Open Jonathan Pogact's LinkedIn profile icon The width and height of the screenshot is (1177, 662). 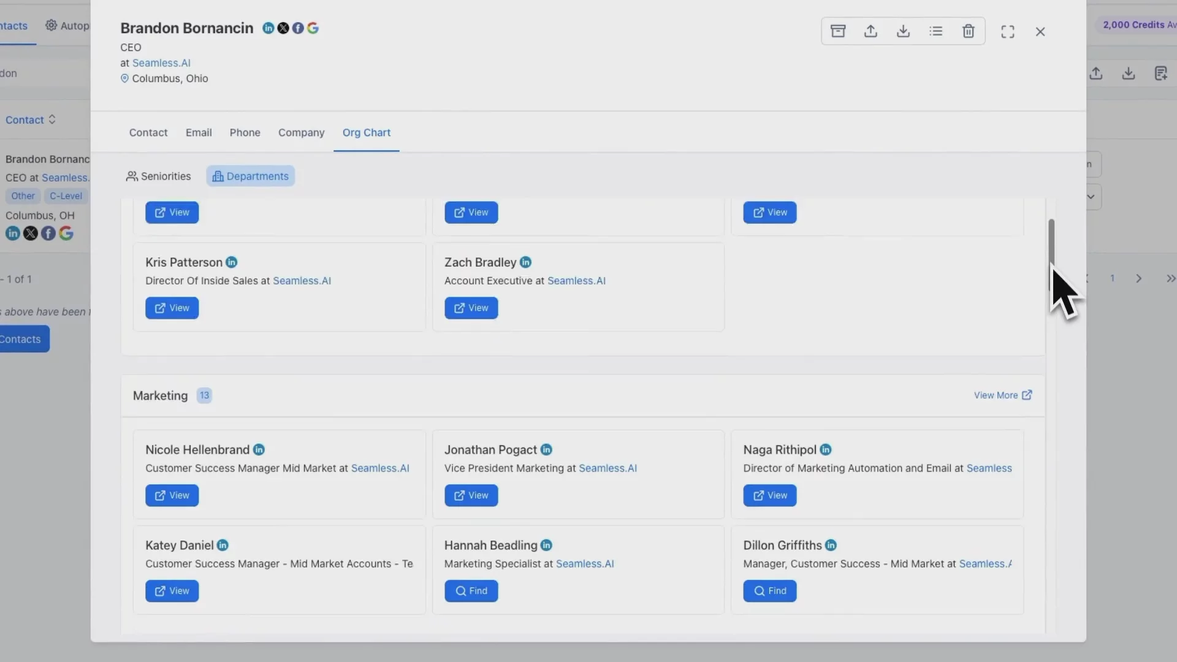546,450
